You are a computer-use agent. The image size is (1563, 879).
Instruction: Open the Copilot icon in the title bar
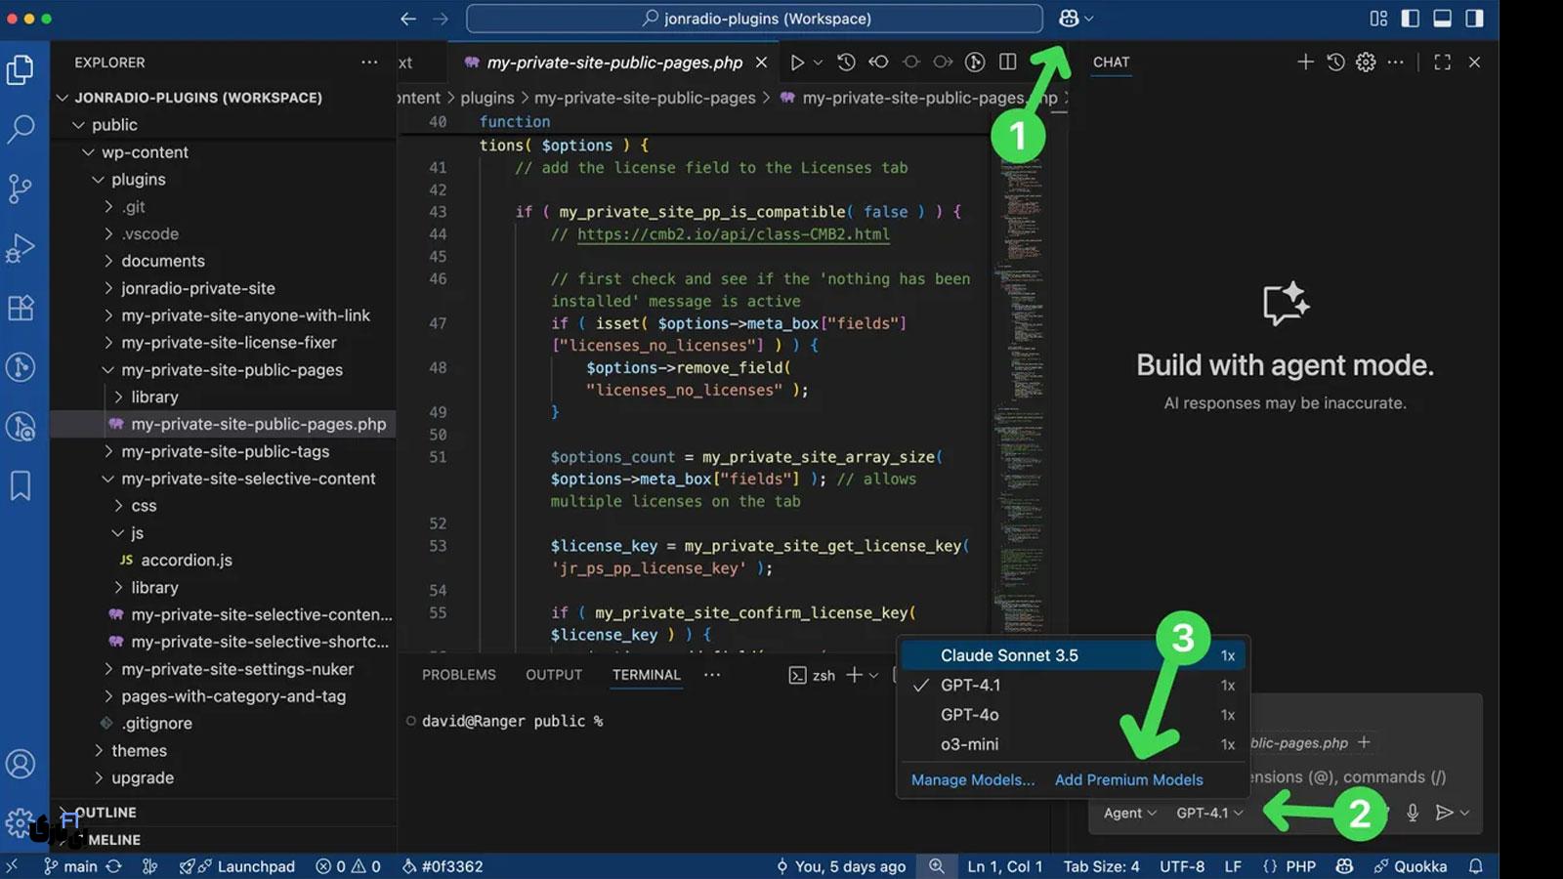point(1069,18)
